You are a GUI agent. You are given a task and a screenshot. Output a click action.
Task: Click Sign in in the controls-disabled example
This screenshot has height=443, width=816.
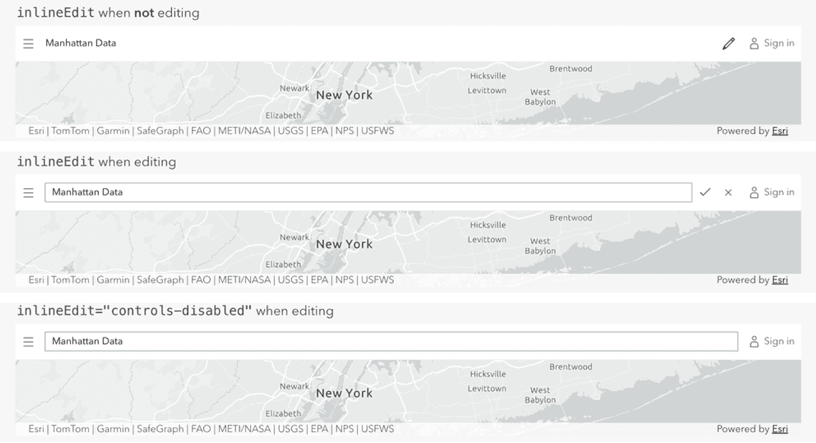pyautogui.click(x=772, y=341)
